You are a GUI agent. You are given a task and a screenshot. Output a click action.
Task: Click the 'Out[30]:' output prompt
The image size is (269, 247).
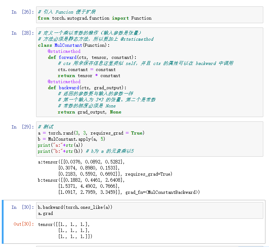click(x=24, y=224)
